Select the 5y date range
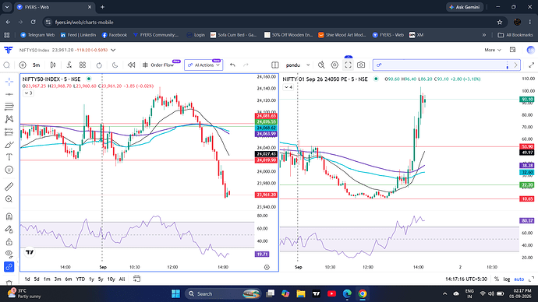The height and width of the screenshot is (302, 538). pyautogui.click(x=101, y=279)
